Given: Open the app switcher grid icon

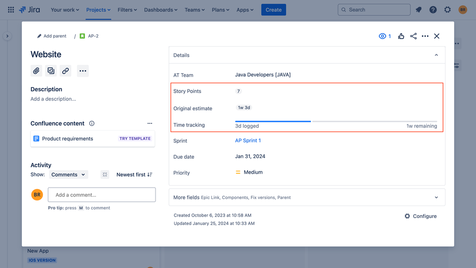Looking at the screenshot, I should pos(11,10).
